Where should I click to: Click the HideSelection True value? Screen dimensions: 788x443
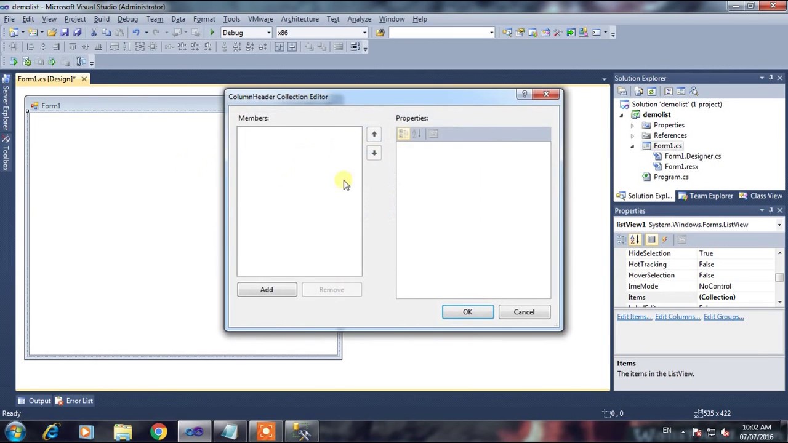coord(736,253)
